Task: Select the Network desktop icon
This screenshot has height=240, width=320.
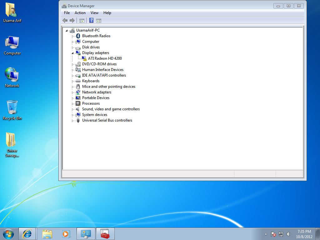Action: pyautogui.click(x=12, y=77)
